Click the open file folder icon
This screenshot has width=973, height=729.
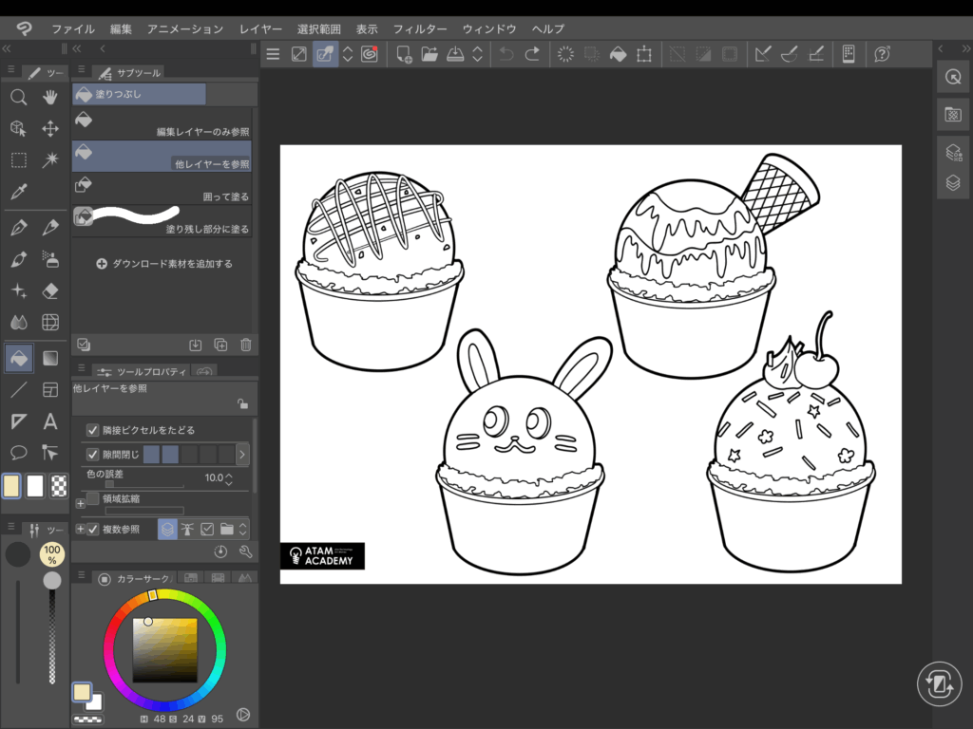[x=429, y=54]
